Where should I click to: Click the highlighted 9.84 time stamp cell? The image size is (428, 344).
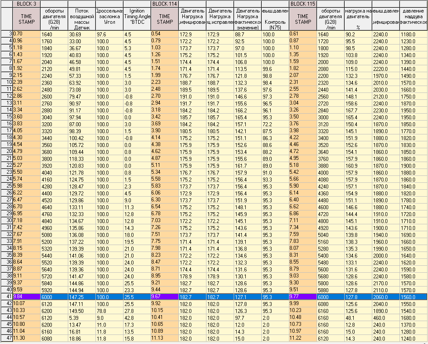[26, 297]
